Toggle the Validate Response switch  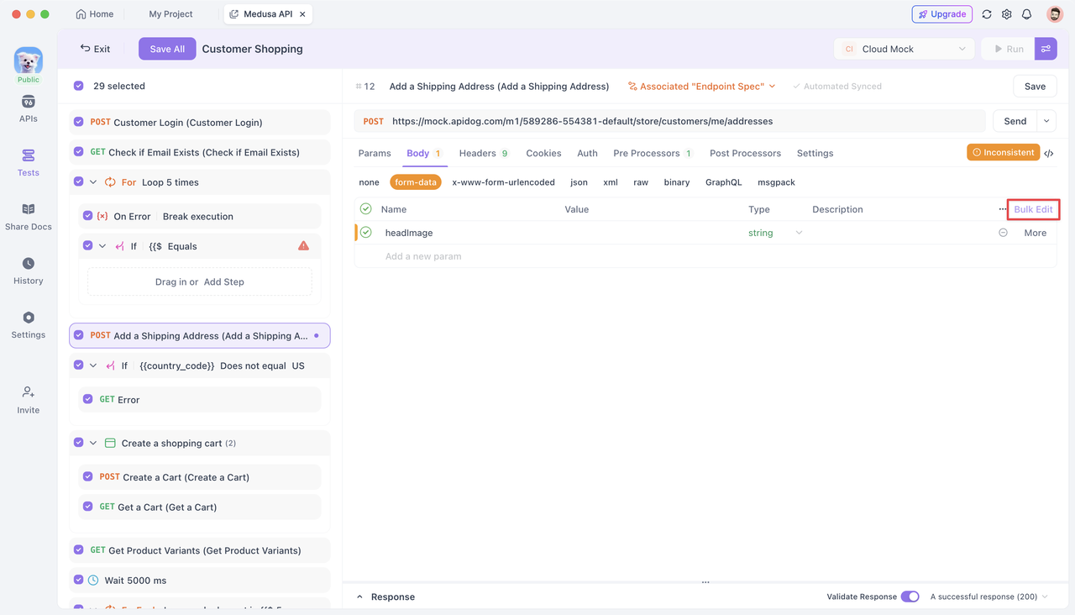[910, 597]
